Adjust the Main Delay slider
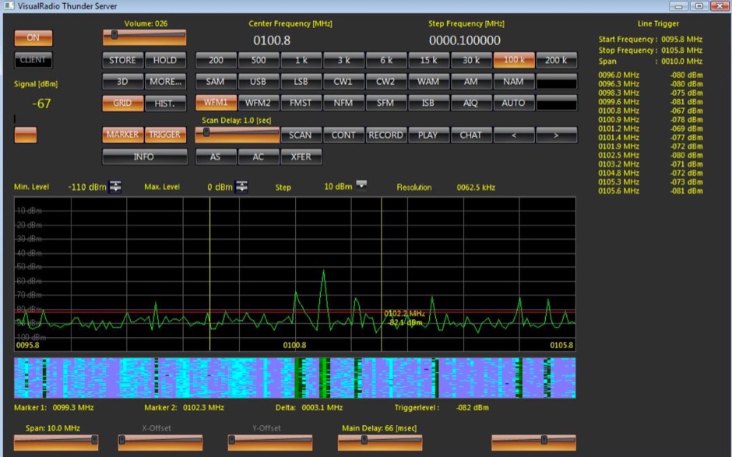This screenshot has width=732, height=457. (x=380, y=442)
